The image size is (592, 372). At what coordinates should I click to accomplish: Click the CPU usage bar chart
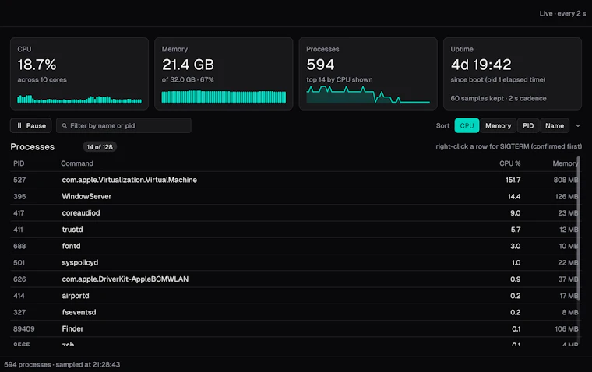click(79, 99)
